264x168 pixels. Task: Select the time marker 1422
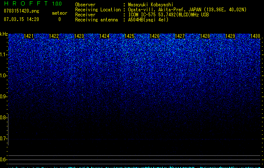tap(54, 36)
